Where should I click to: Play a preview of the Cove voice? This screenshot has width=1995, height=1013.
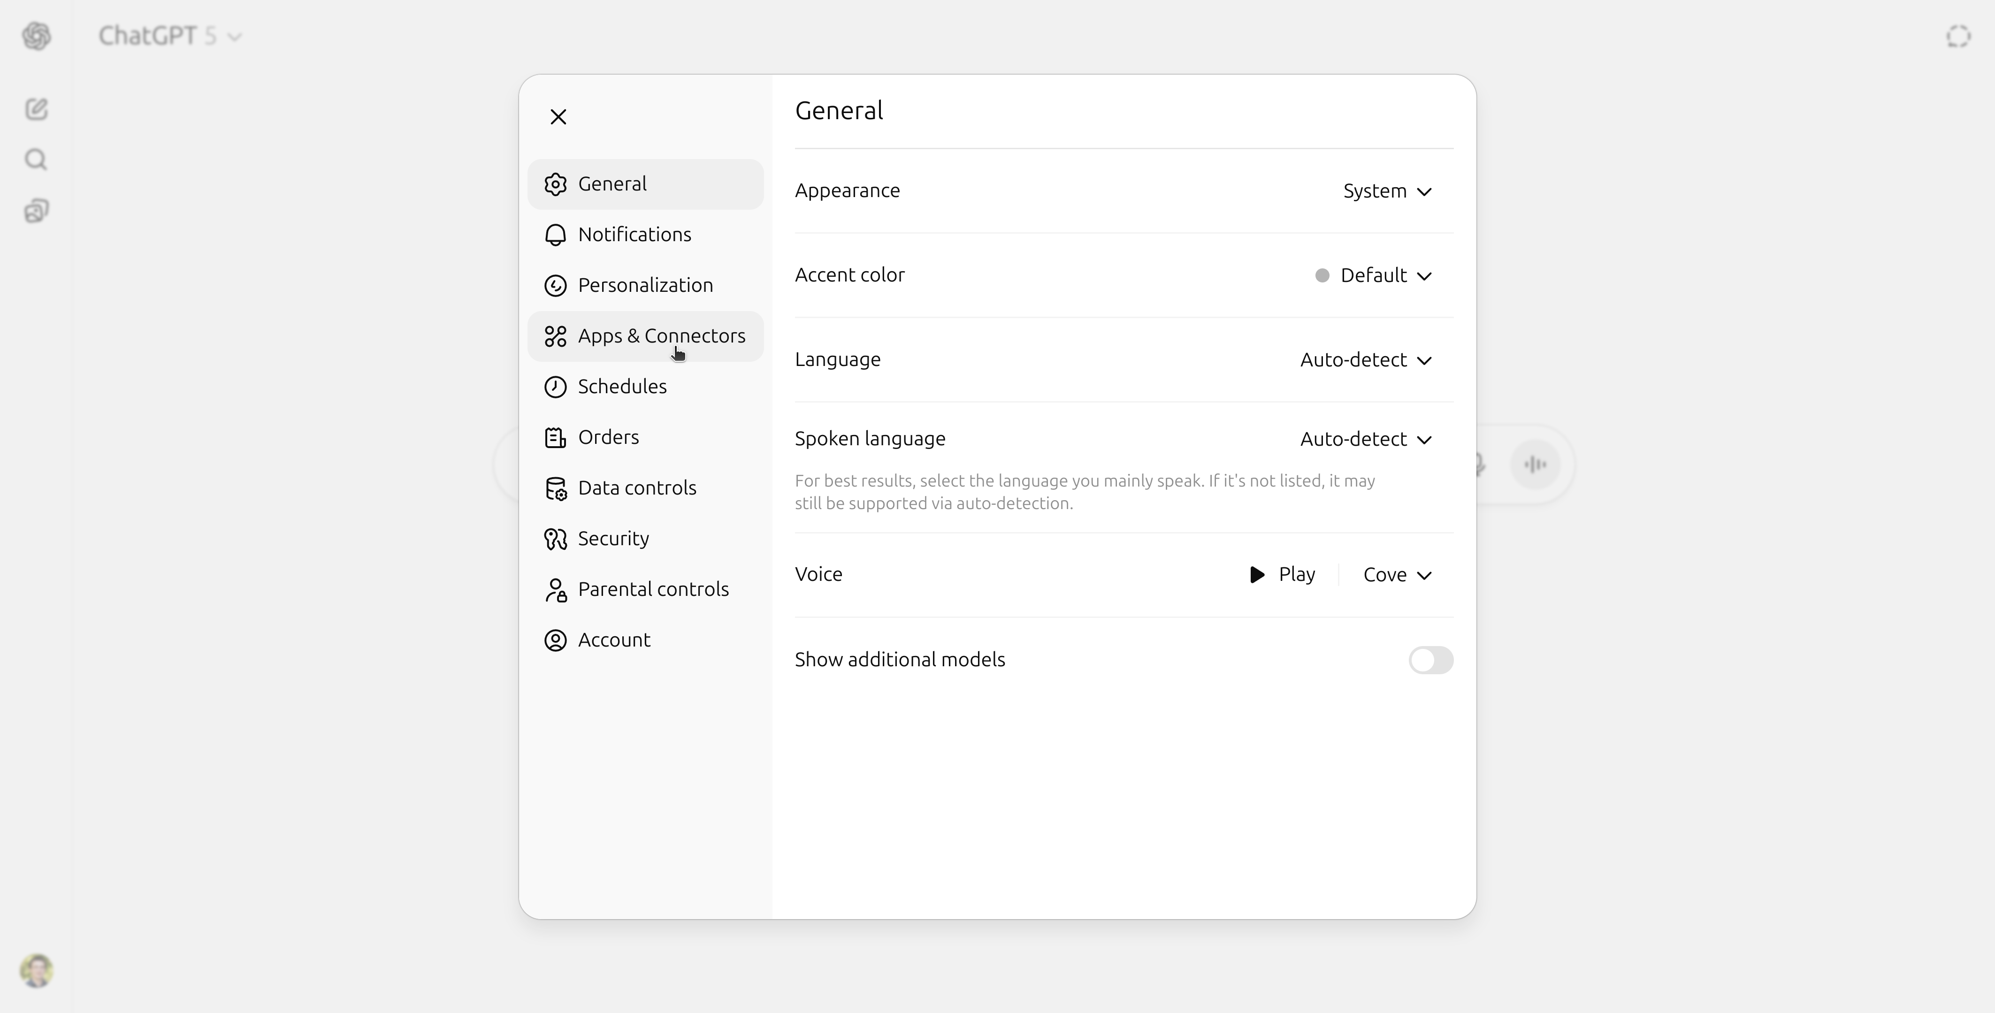tap(1282, 574)
